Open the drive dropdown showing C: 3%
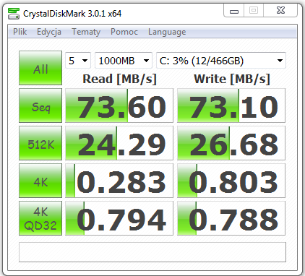 (221, 61)
